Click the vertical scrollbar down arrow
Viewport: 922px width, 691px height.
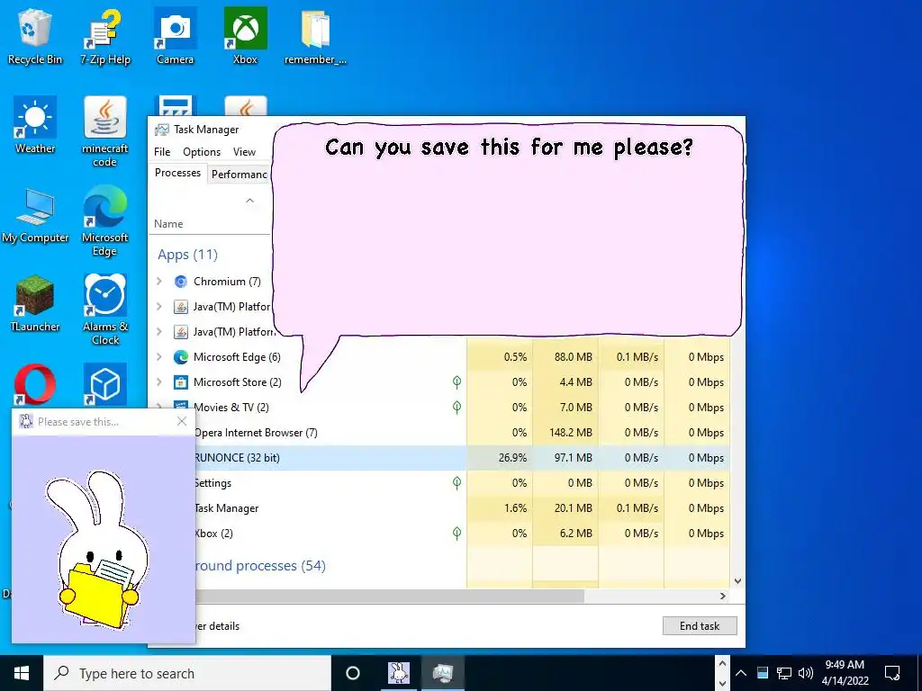pyautogui.click(x=738, y=581)
